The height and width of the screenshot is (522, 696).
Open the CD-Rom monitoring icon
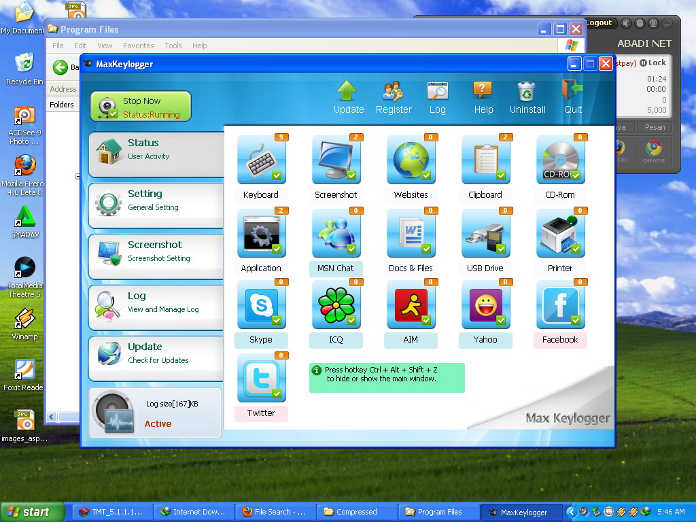tap(561, 160)
